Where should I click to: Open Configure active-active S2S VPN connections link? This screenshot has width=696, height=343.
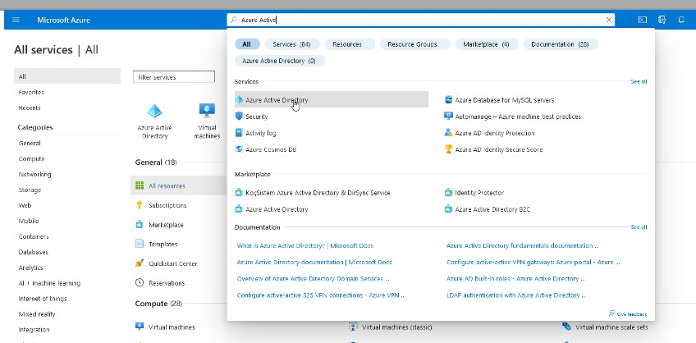(x=321, y=295)
